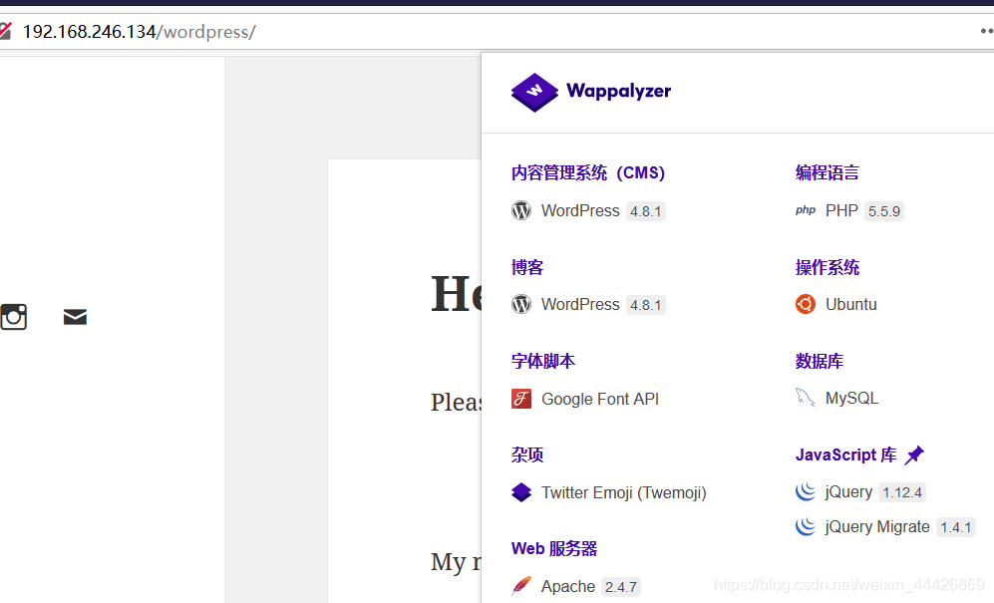
Task: Click the MySQL technology link
Action: (851, 399)
